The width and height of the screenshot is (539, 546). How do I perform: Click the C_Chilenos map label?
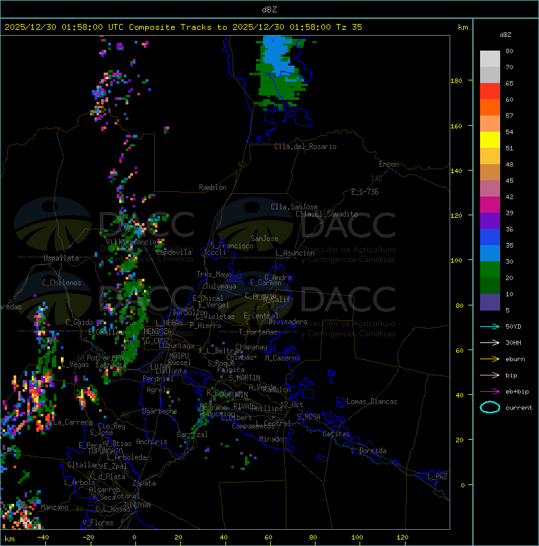62,283
